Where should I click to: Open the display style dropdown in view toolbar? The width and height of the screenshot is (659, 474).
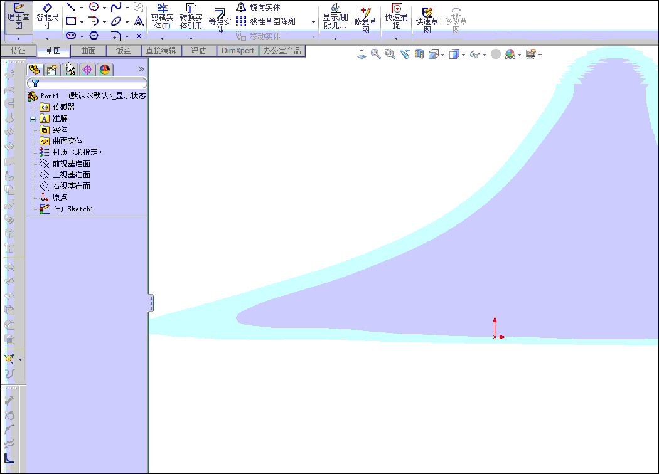pos(463,54)
